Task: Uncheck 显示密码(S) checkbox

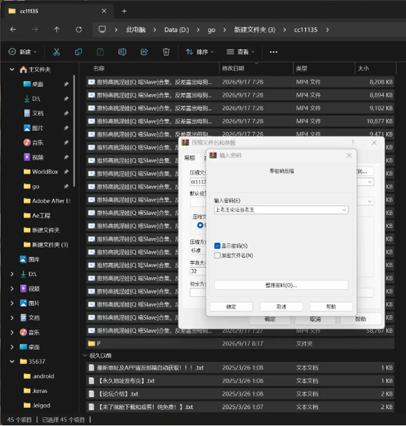Action: point(217,246)
